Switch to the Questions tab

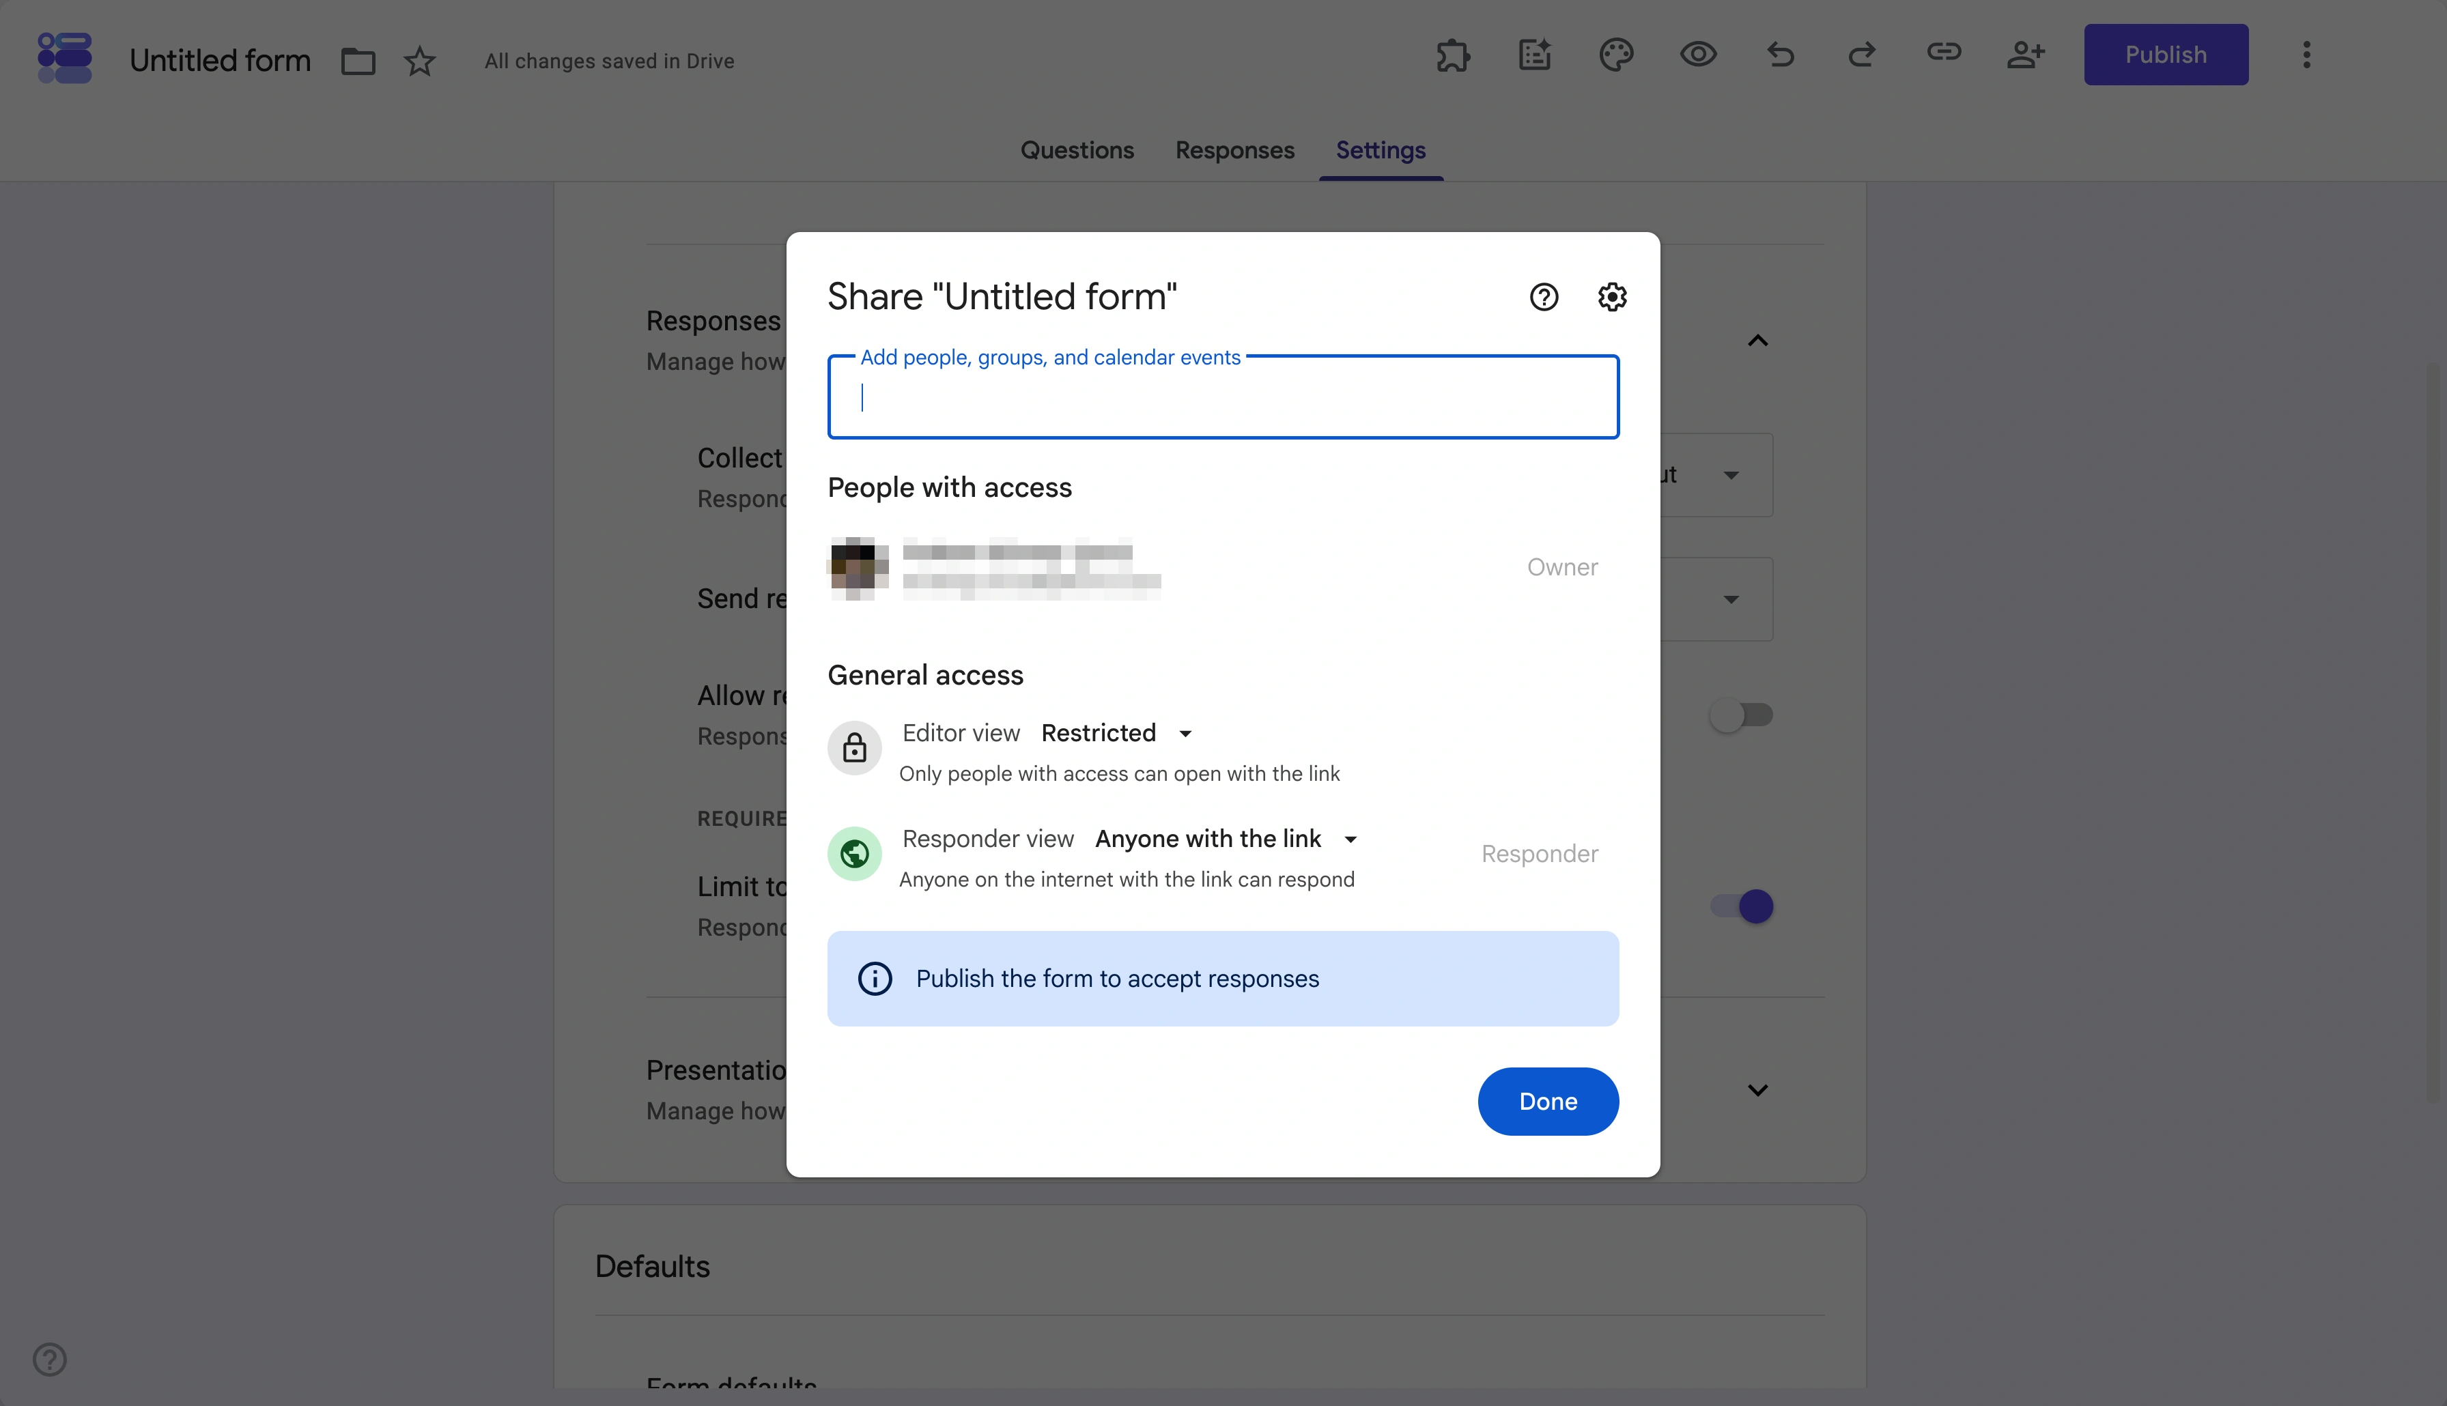point(1077,151)
